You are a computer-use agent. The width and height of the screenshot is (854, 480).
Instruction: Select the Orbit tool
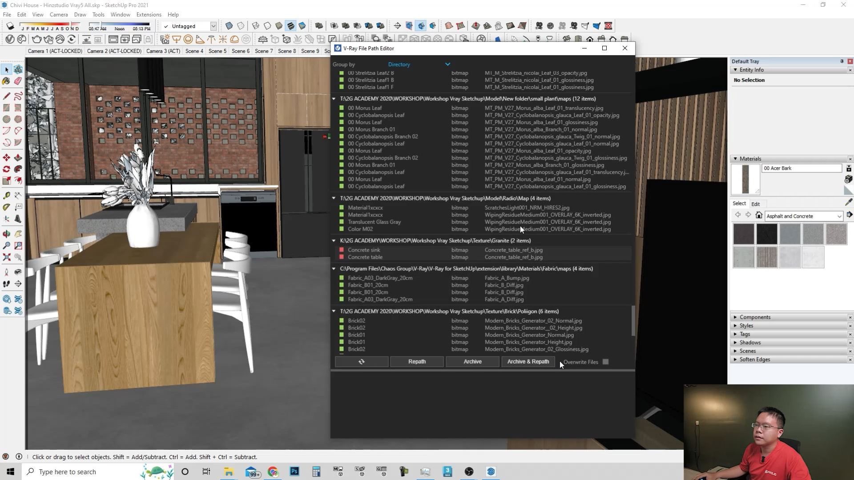click(x=7, y=234)
